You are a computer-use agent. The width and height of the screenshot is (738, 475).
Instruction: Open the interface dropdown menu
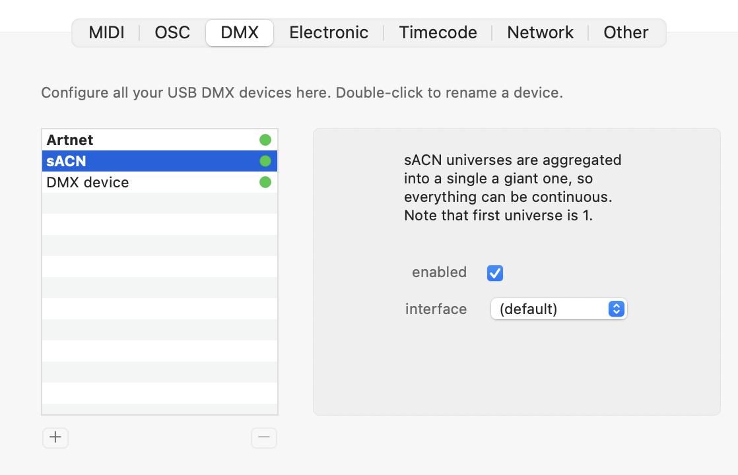558,309
